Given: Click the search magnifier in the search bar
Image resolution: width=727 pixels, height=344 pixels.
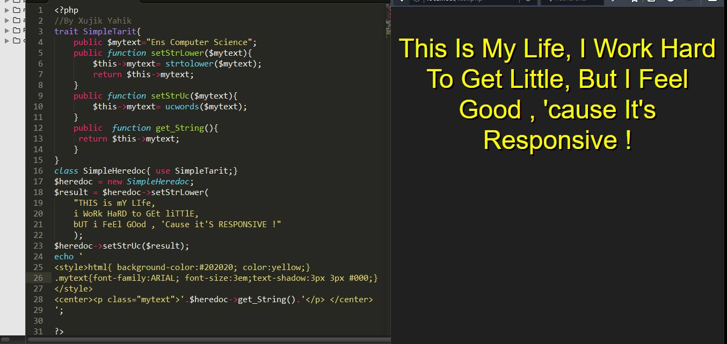Looking at the screenshot, I should (549, 2).
